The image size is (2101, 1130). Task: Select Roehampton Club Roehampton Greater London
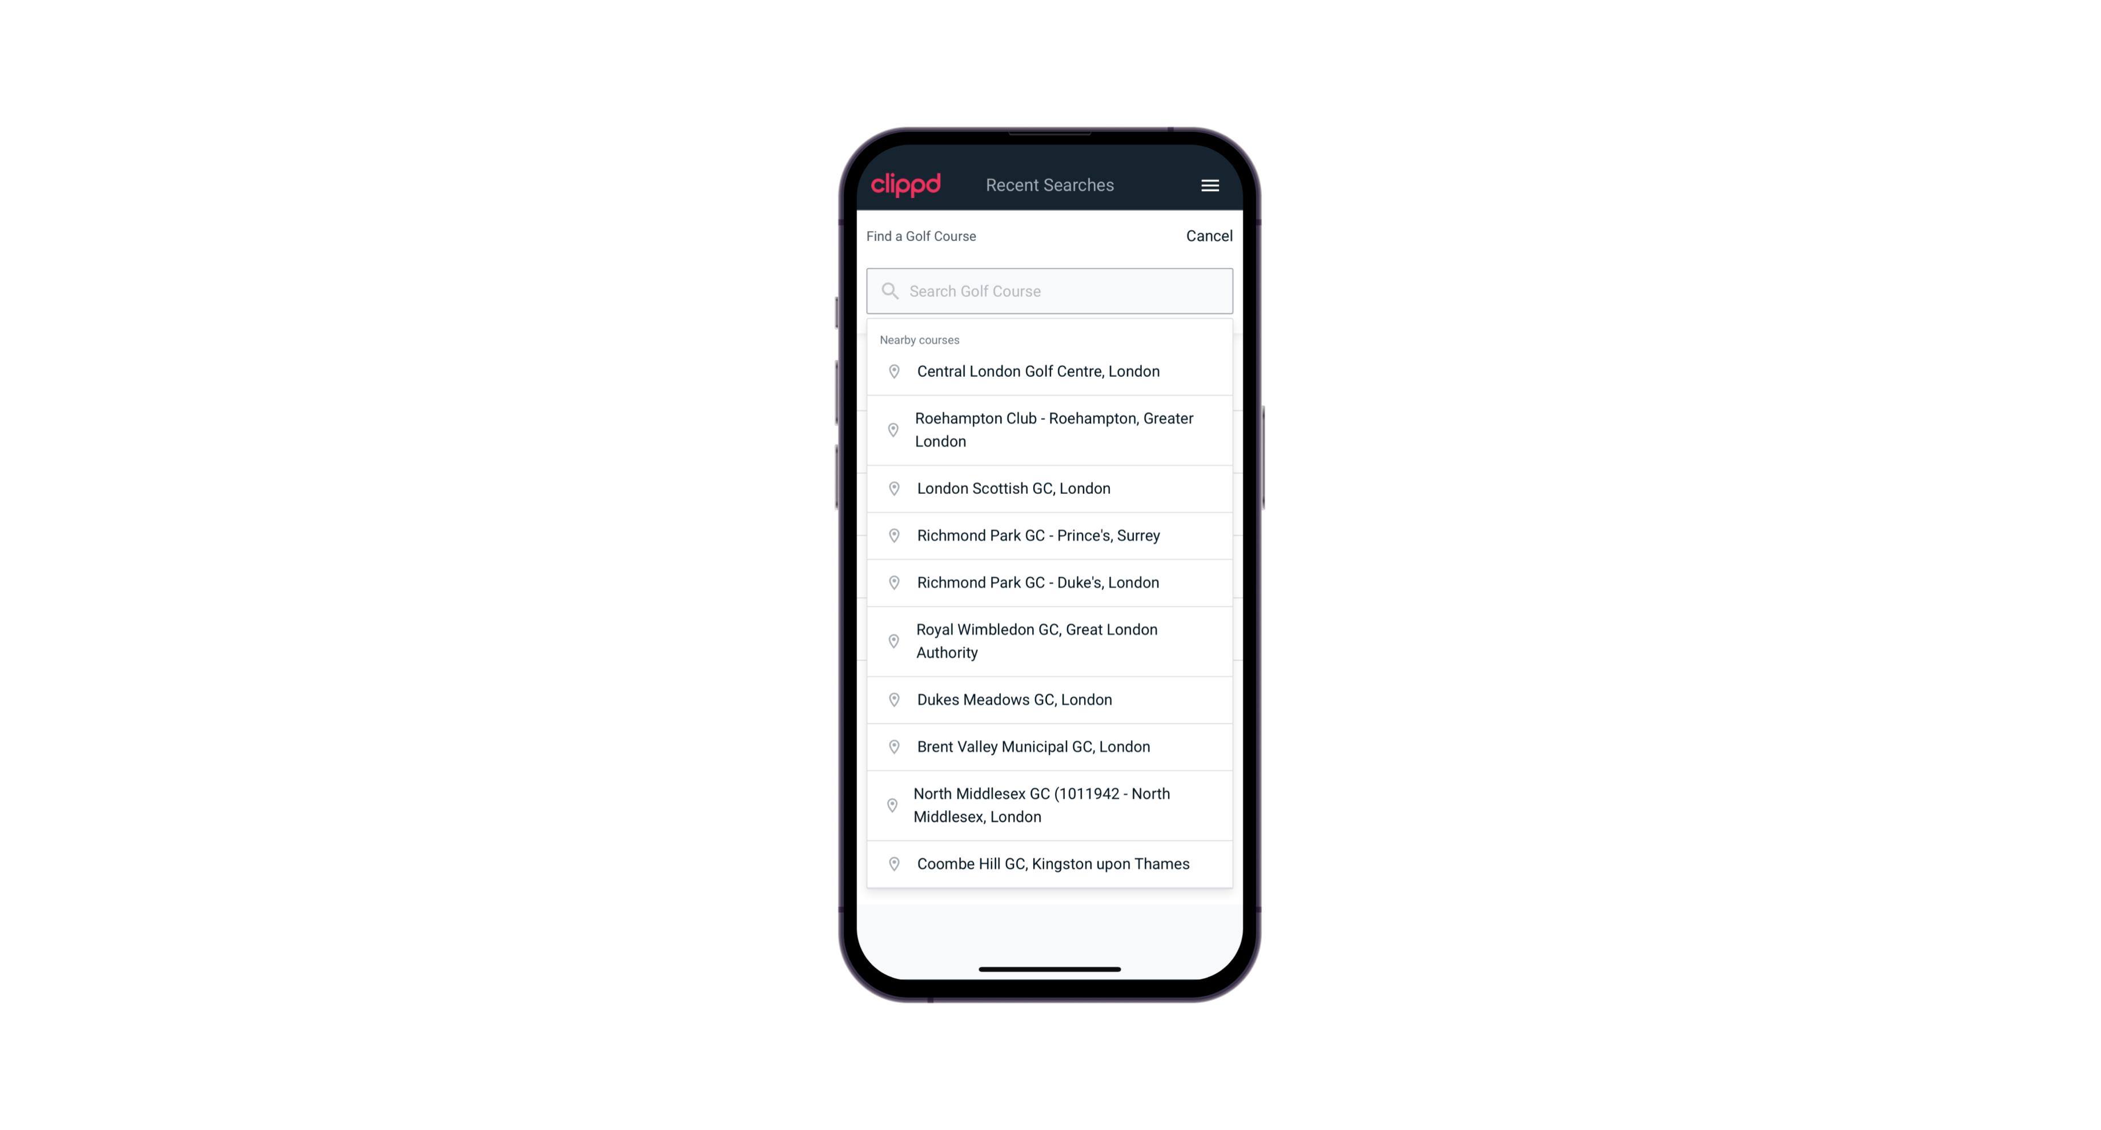coord(1049,430)
